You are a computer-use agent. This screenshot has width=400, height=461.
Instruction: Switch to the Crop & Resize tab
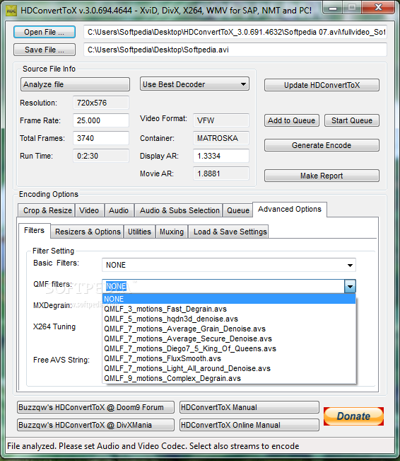(47, 210)
